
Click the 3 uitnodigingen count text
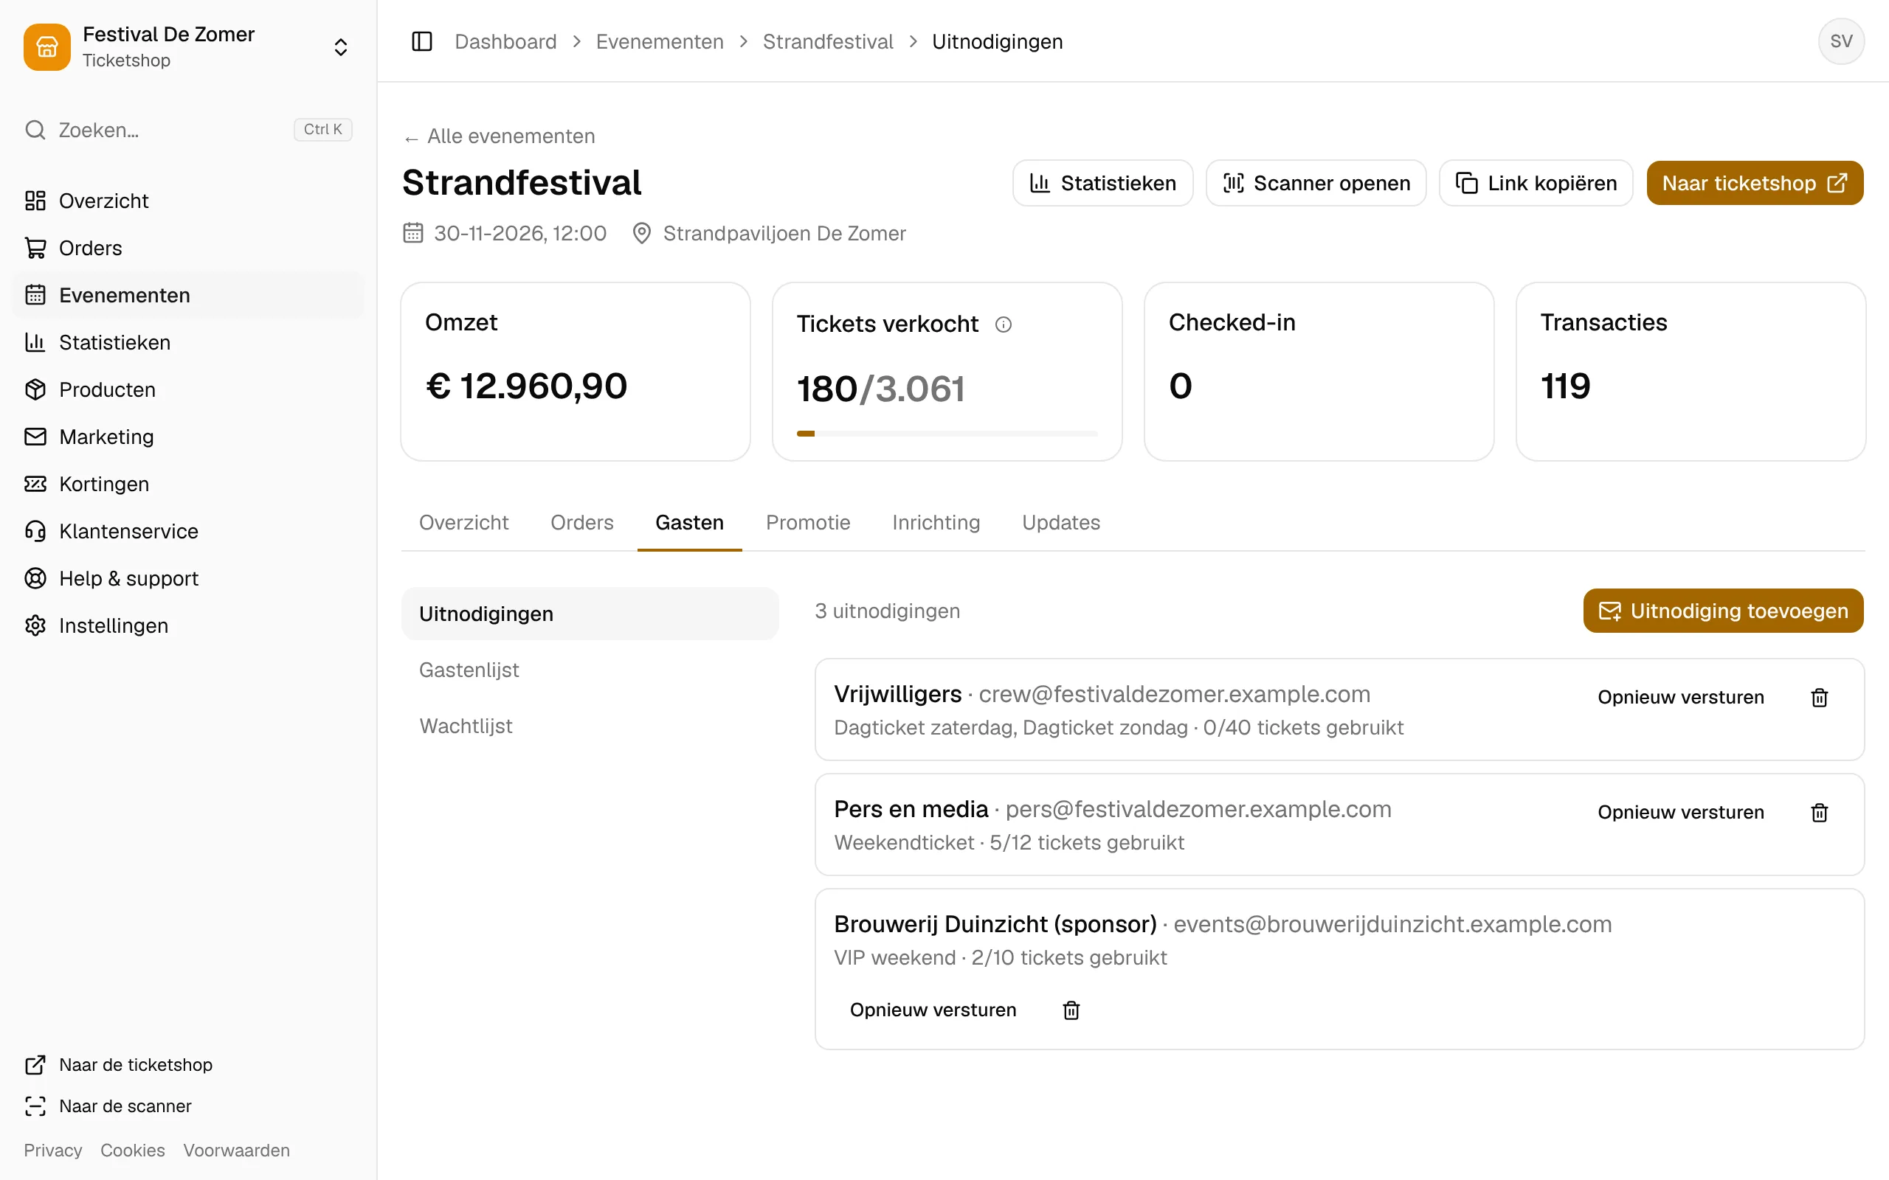tap(888, 611)
